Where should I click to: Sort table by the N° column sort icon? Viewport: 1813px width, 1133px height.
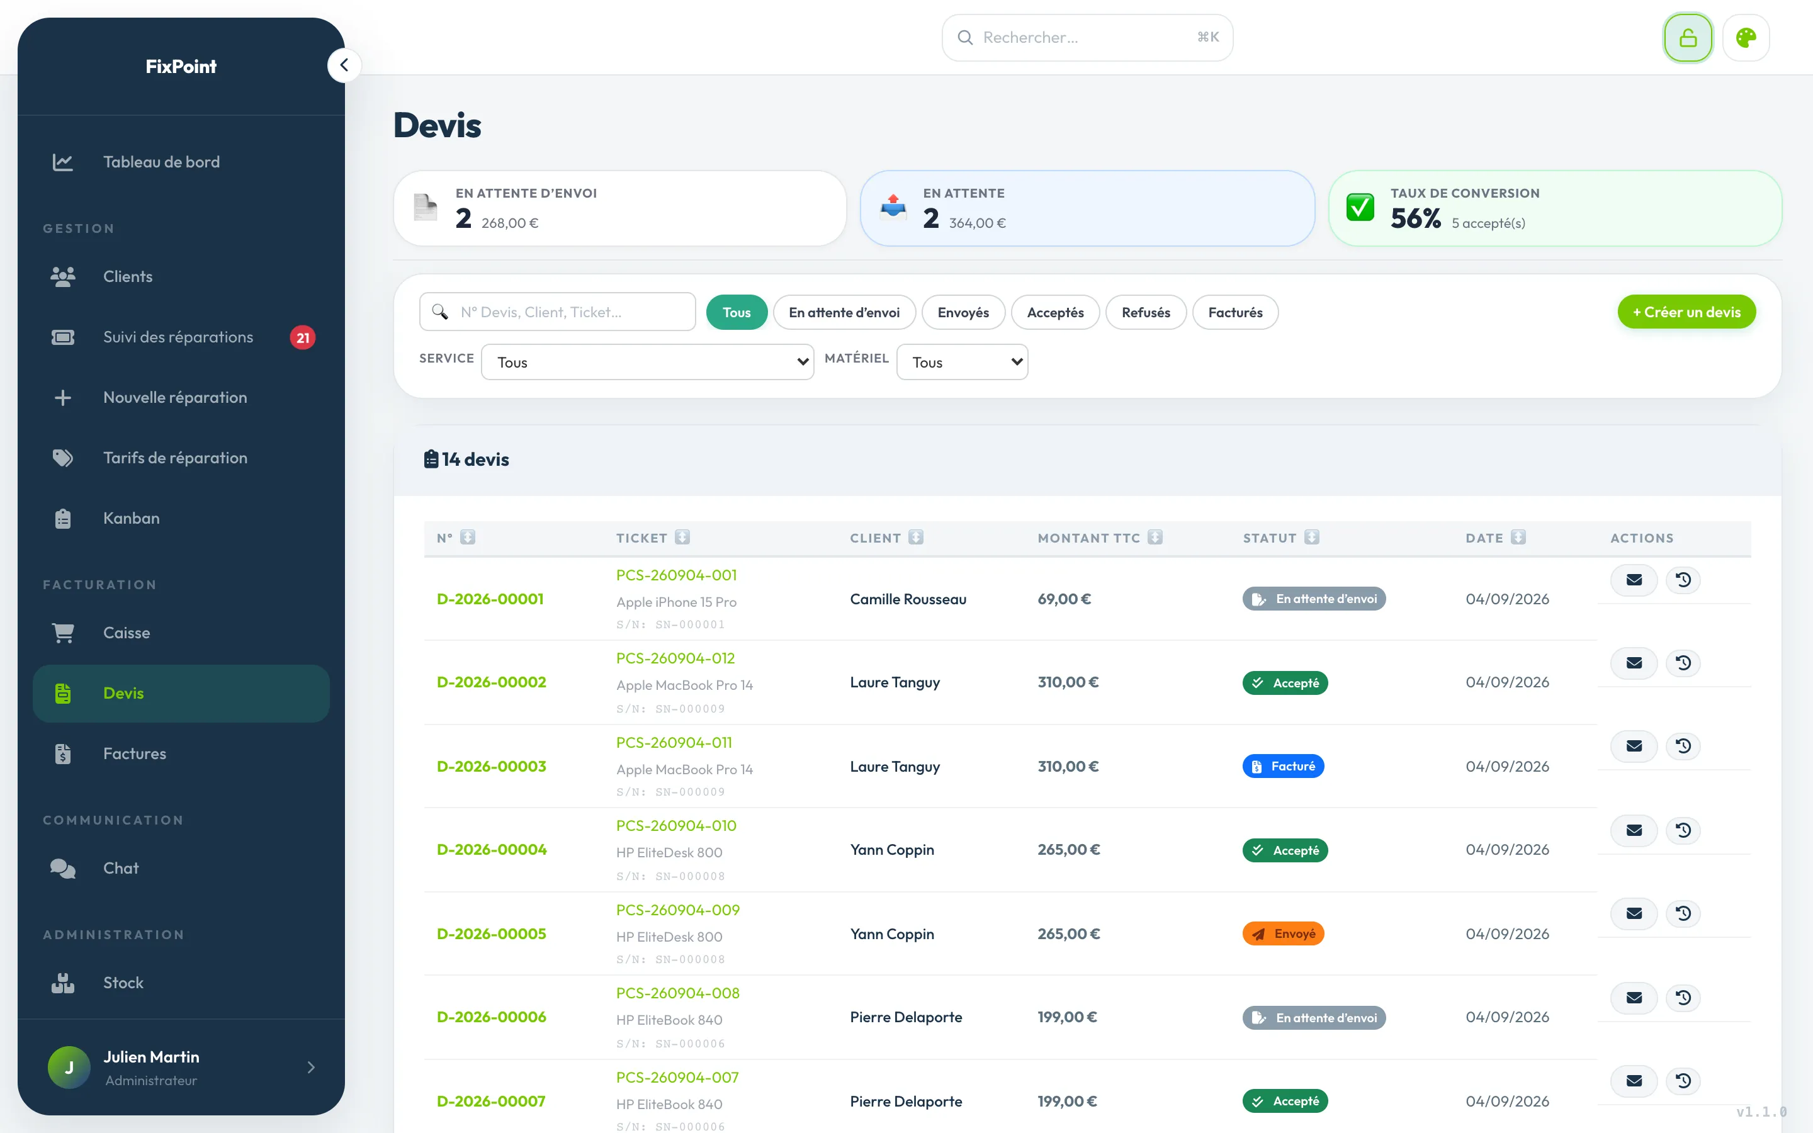[x=468, y=538]
